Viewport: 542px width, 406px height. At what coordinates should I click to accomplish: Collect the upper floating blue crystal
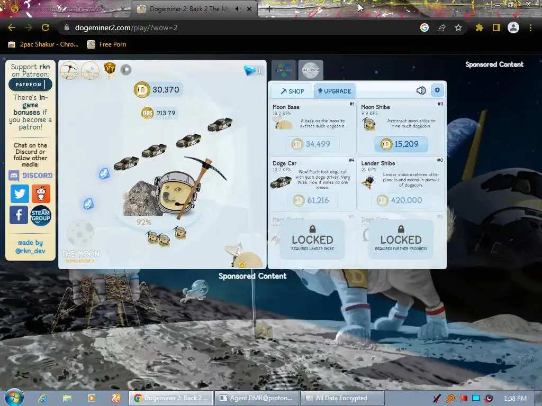(104, 173)
